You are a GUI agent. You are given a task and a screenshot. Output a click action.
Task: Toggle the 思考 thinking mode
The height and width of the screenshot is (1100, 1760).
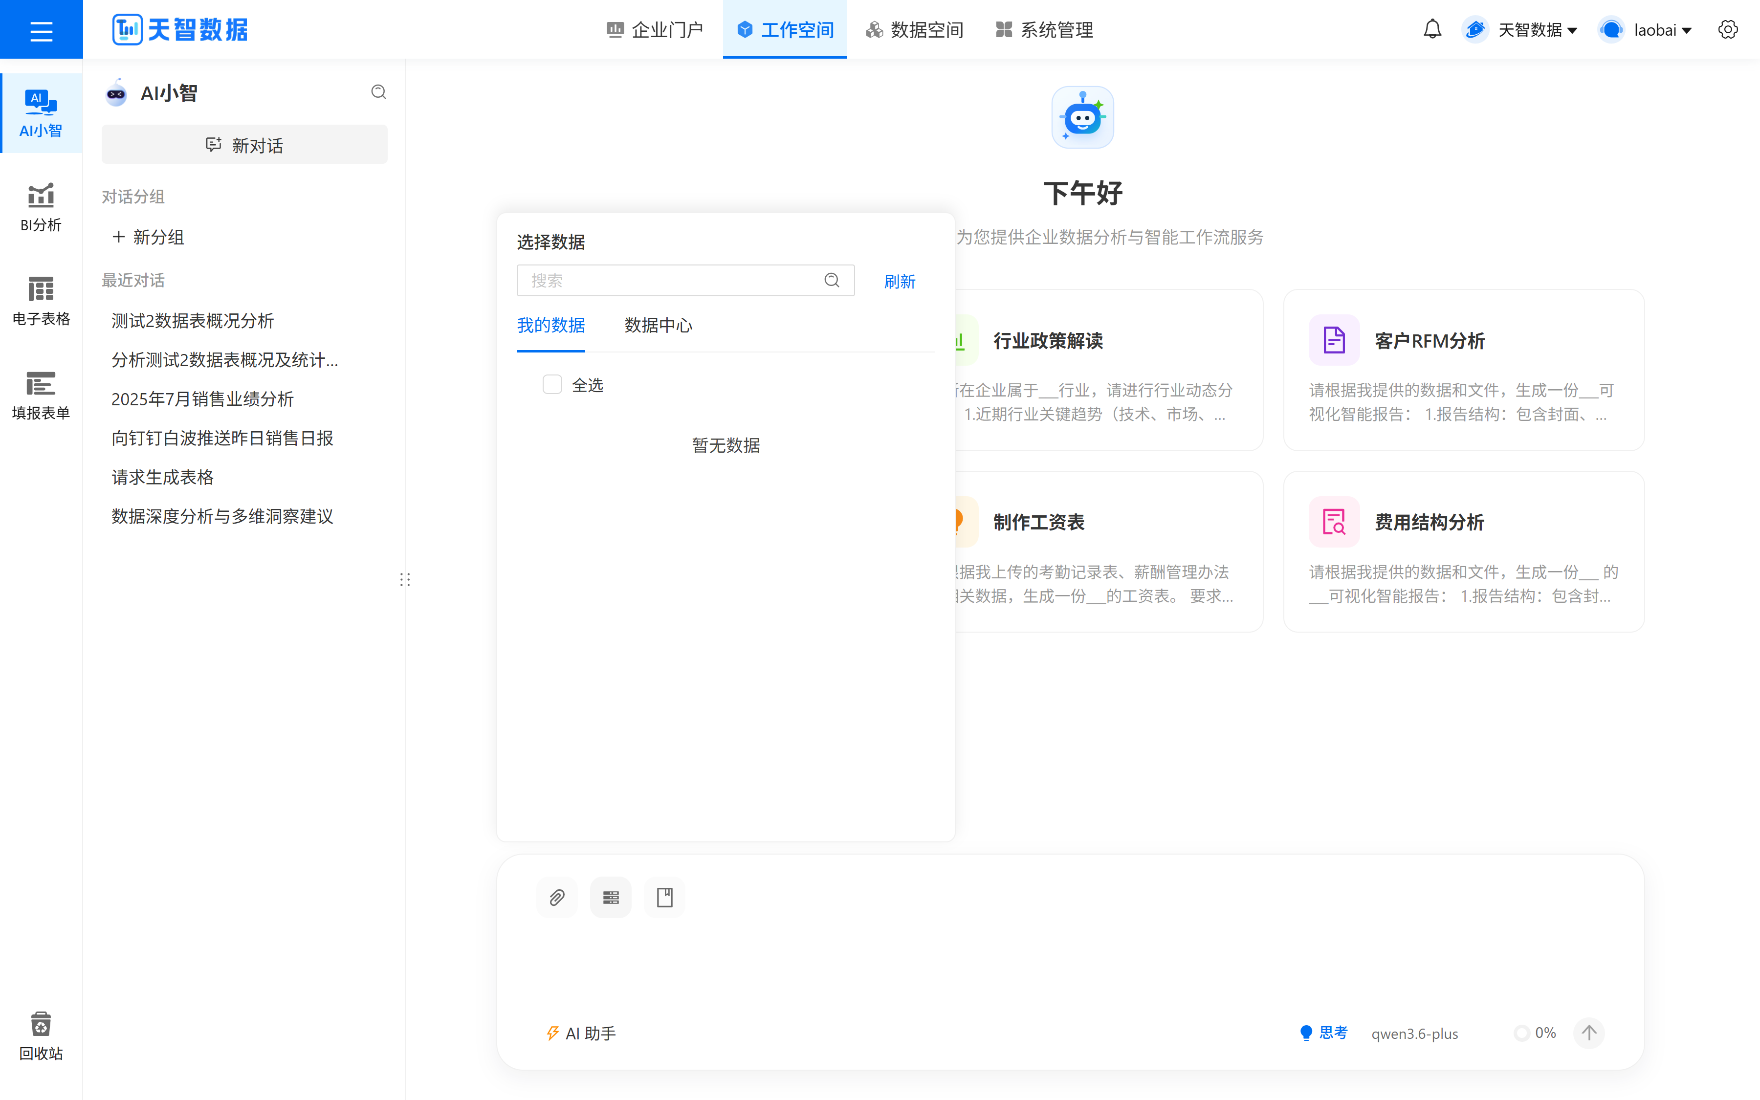pos(1323,1033)
